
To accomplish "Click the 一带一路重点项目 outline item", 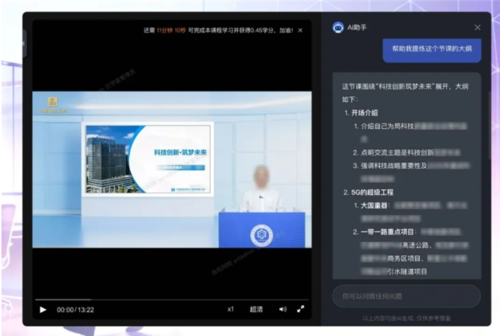I will pos(388,231).
